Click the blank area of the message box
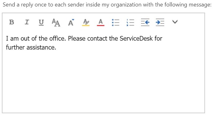The image size is (214, 116). click(x=103, y=82)
